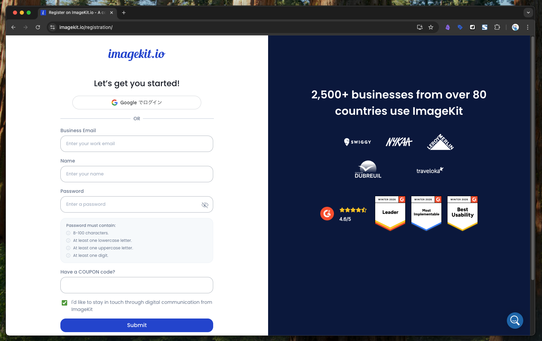Reload the page
The image size is (542, 341).
[38, 27]
